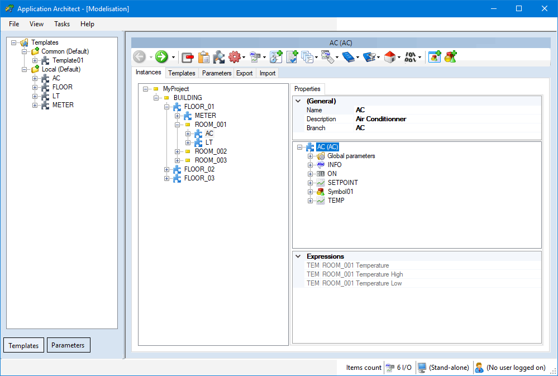Click the red delete toolbar icon
The width and height of the screenshot is (558, 376).
[187, 57]
